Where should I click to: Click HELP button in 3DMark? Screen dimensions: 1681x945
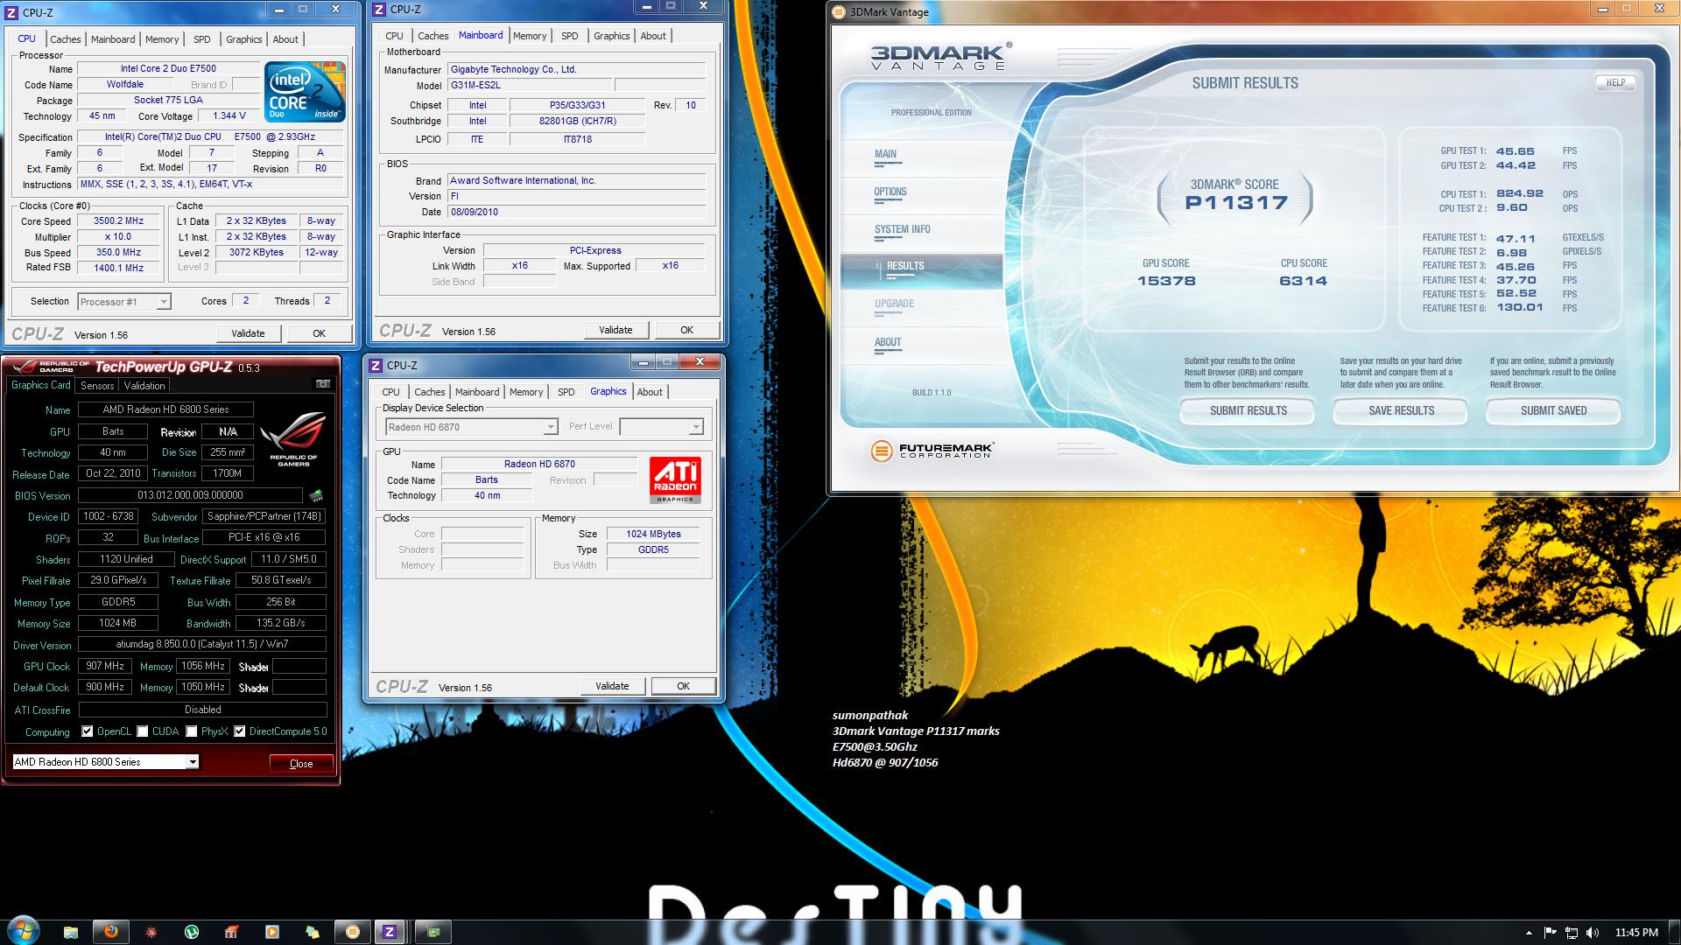1615,82
